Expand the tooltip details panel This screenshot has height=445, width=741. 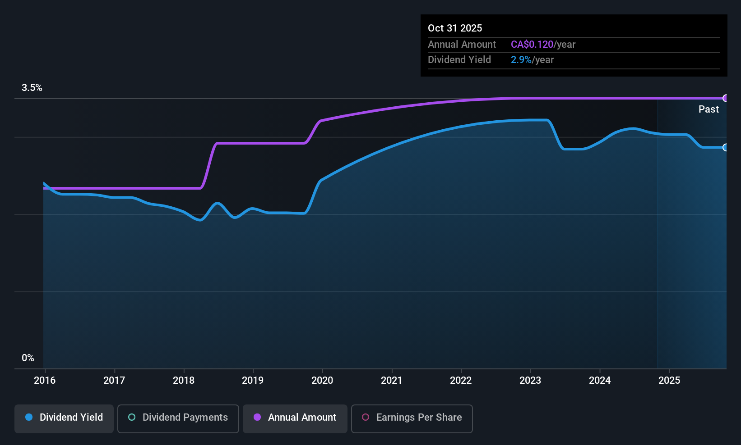click(x=574, y=45)
